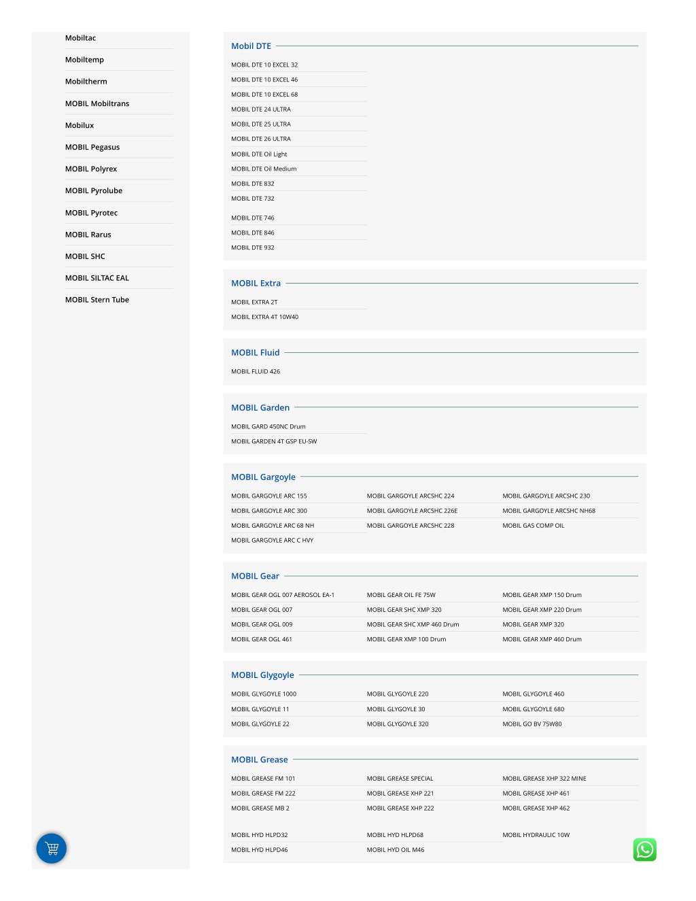Image resolution: width=696 pixels, height=901 pixels.
Task: Open the MOBIL Fluid section heading
Action: [255, 353]
